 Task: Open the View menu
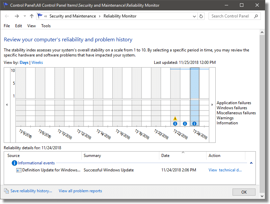point(31,26)
